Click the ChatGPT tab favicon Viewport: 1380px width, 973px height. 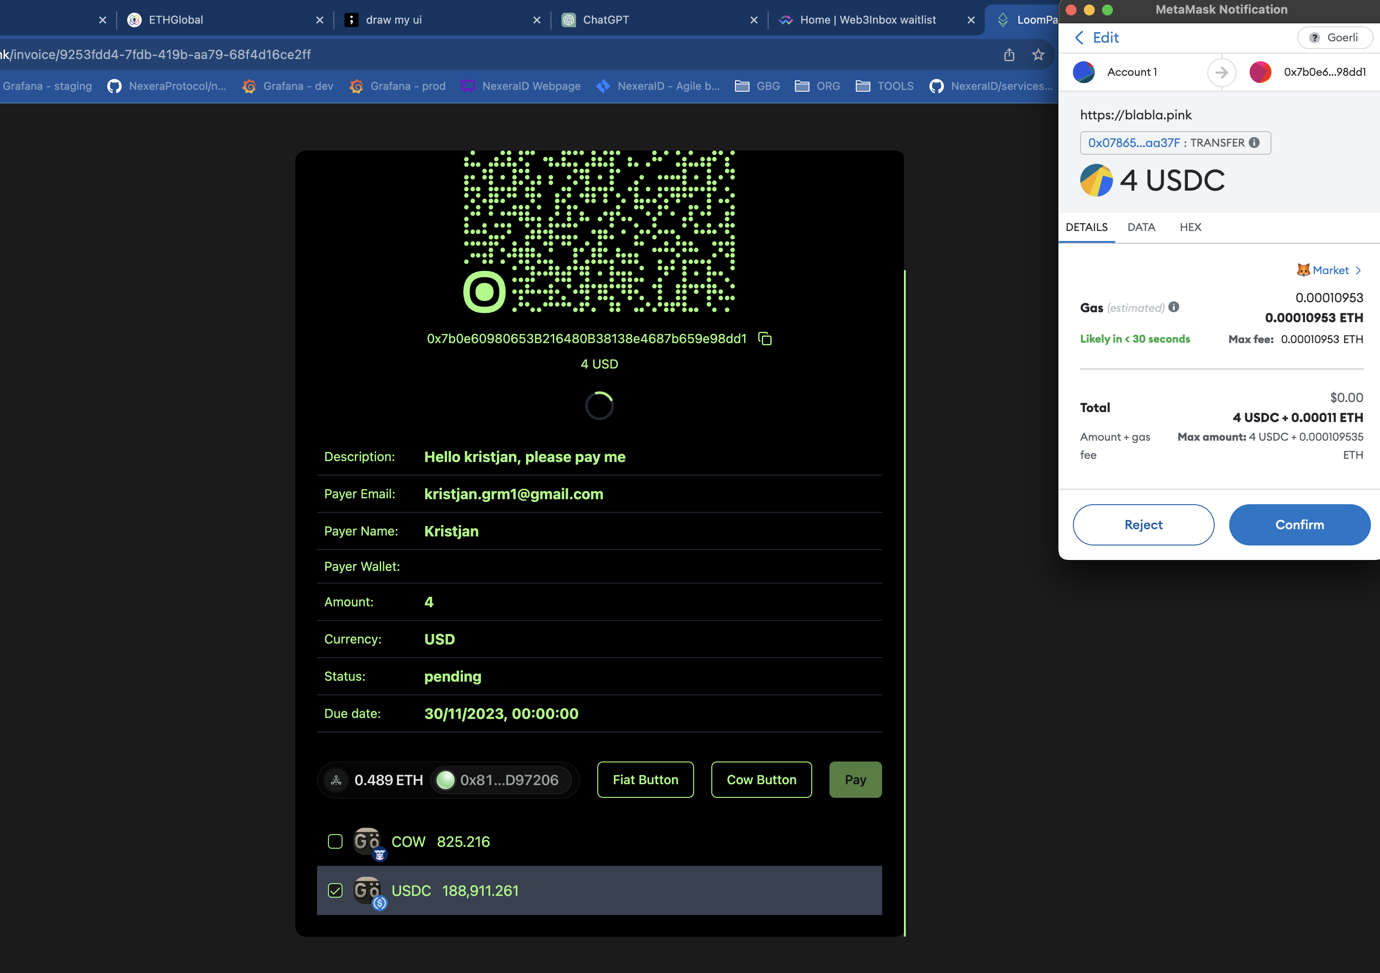tap(569, 20)
